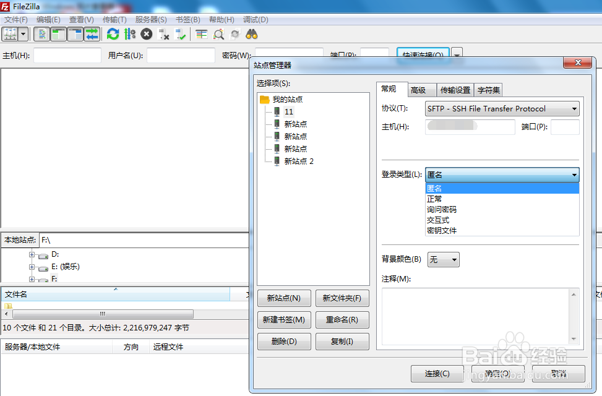The height and width of the screenshot is (396, 602).
Task: Click the site manager 主机(H) field
Action: click(470, 127)
